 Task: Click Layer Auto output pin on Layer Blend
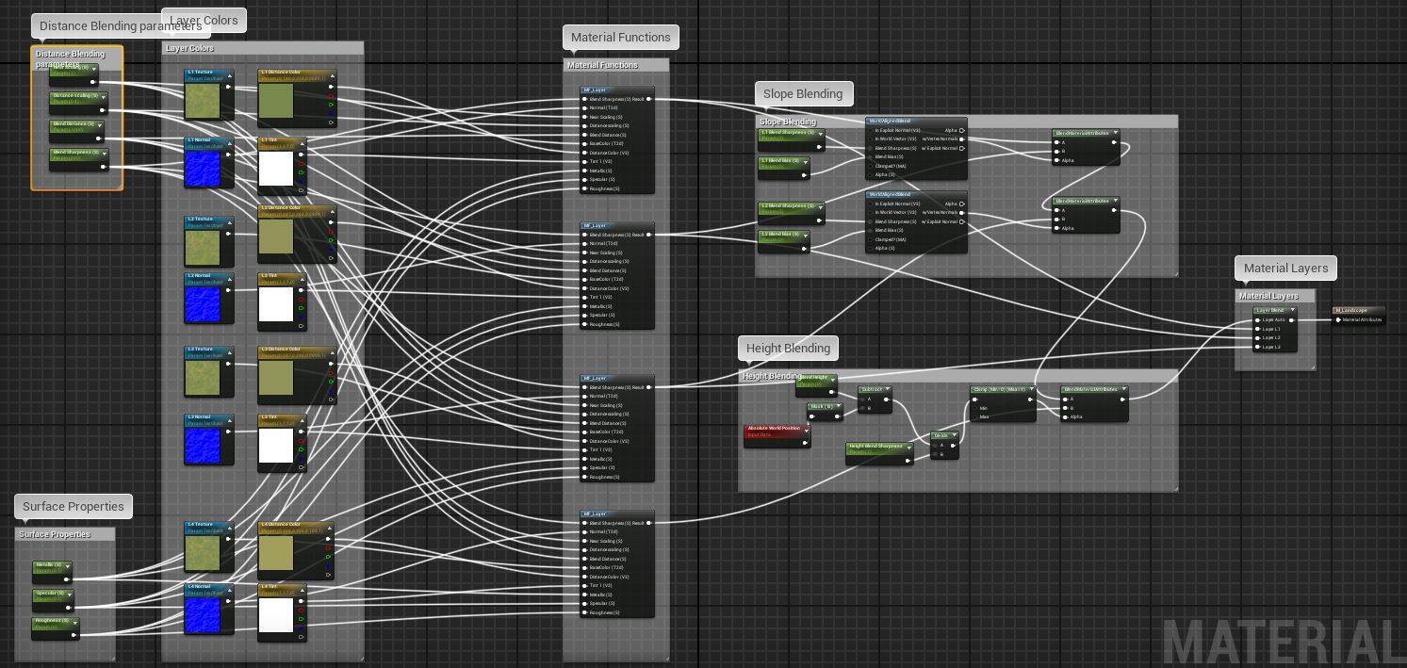[x=1292, y=320]
